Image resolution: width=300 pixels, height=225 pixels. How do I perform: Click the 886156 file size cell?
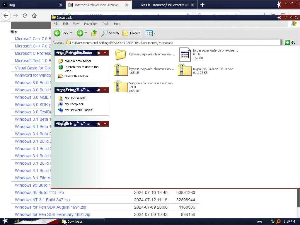click(188, 214)
